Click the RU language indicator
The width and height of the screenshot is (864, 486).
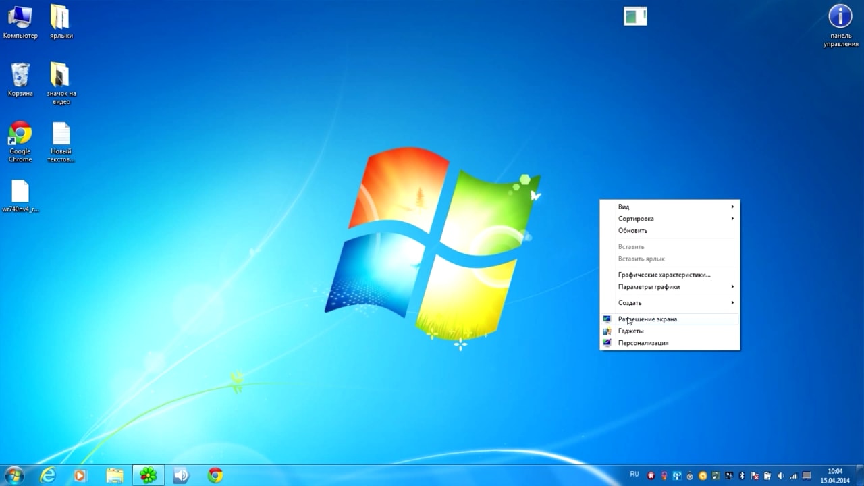click(x=634, y=474)
